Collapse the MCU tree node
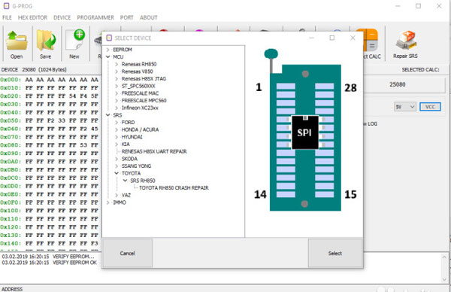This screenshot has height=292, width=451. click(107, 57)
